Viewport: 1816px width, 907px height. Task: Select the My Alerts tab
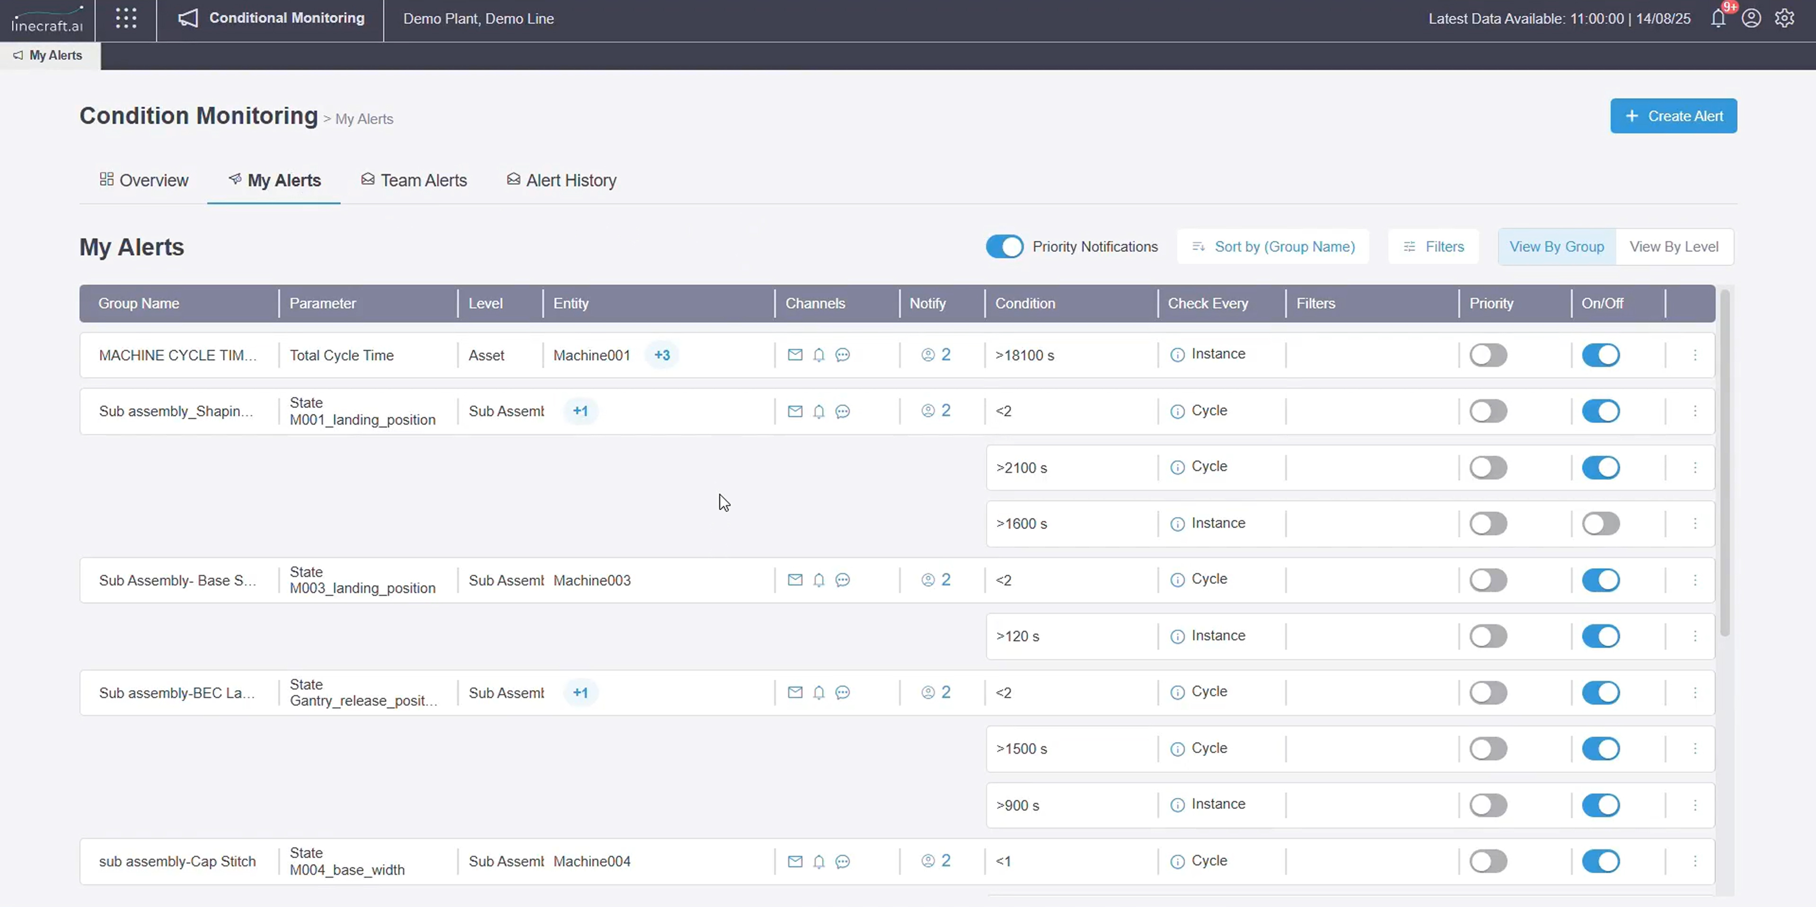click(274, 181)
